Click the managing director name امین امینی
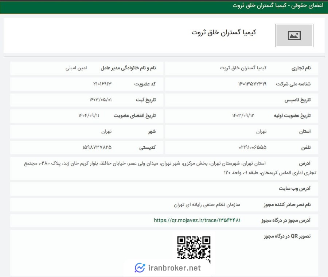This screenshot has width=328, height=277. (76, 68)
